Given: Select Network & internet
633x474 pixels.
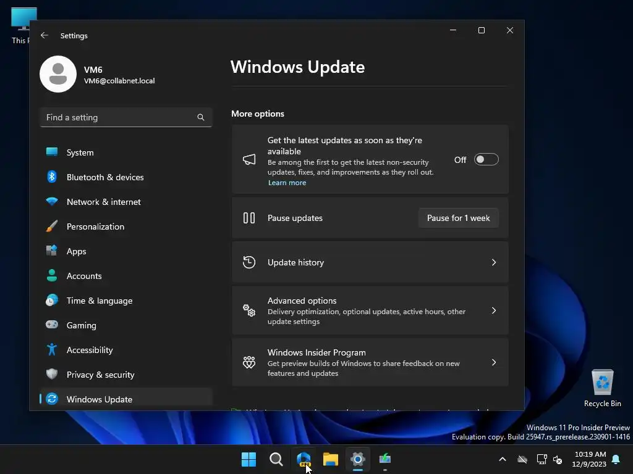Looking at the screenshot, I should 126,202.
